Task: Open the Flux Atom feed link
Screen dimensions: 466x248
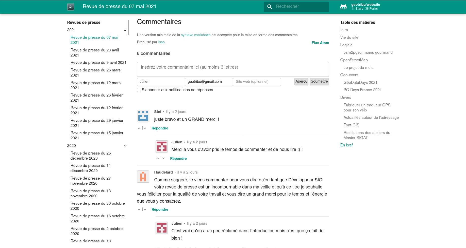Action: click(320, 43)
